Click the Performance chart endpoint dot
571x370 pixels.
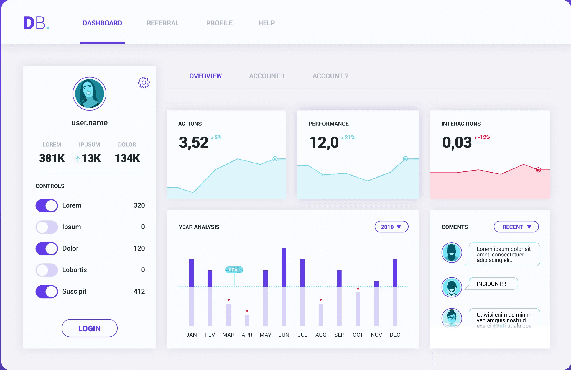point(405,159)
